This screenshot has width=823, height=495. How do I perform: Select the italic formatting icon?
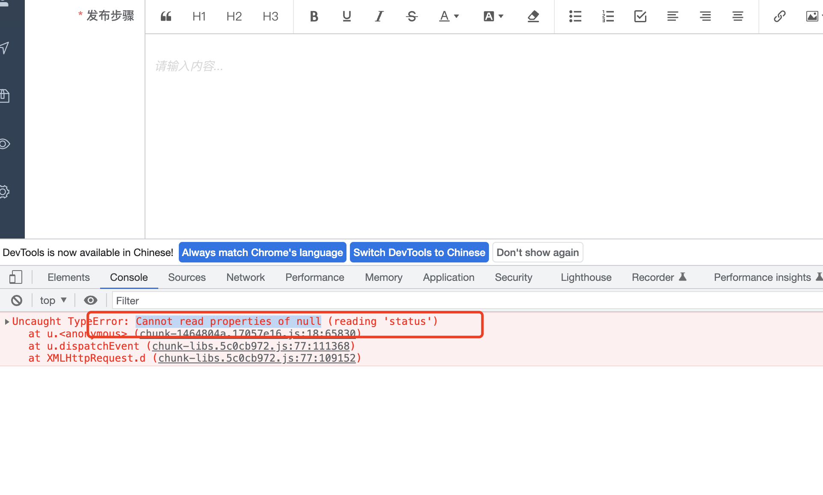(379, 16)
